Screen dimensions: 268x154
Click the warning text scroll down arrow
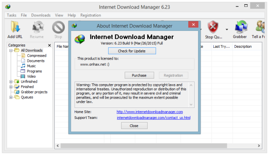point(191,104)
